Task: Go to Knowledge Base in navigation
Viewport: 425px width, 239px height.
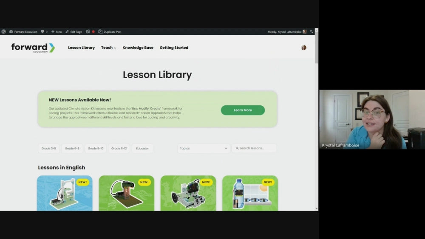Action: [x=138, y=48]
